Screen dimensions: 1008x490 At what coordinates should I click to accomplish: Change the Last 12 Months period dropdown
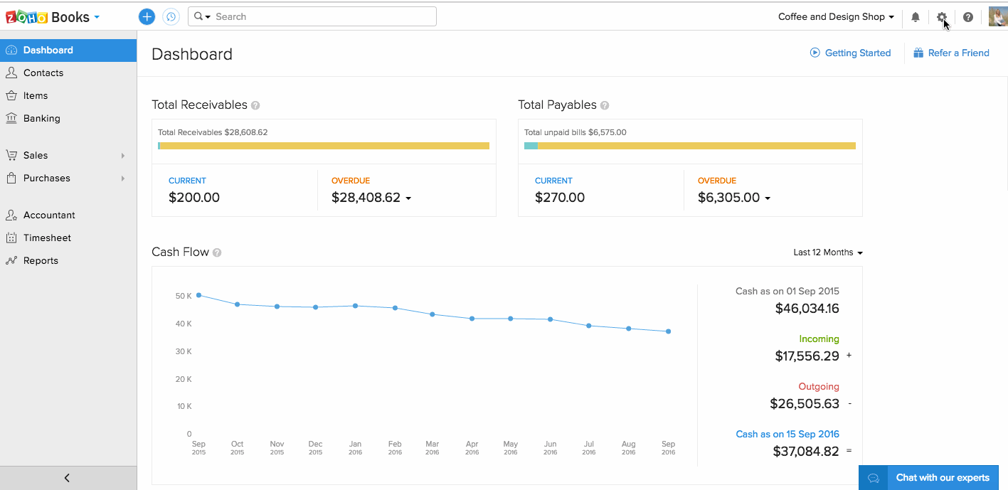tap(828, 252)
